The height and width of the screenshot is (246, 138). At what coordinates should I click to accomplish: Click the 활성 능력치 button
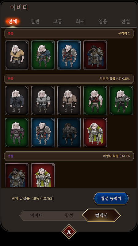[x=111, y=198]
